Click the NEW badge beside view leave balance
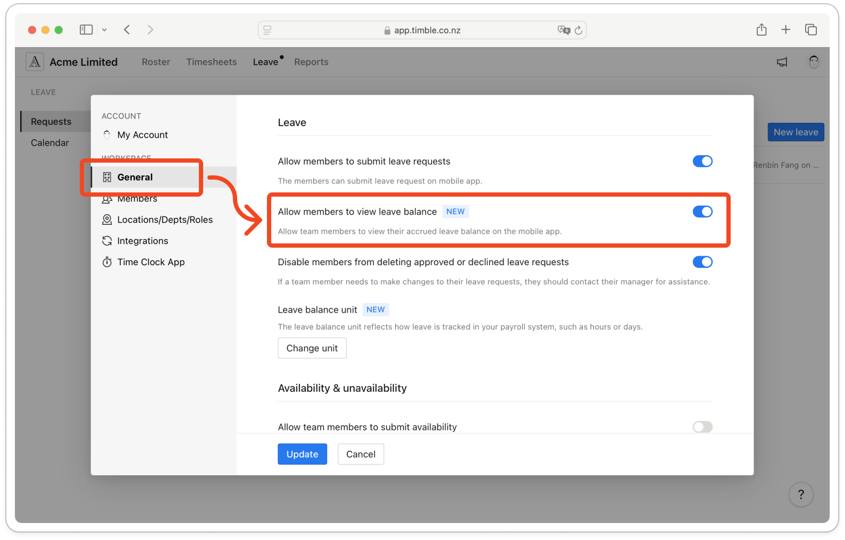845x540 pixels. tap(455, 212)
